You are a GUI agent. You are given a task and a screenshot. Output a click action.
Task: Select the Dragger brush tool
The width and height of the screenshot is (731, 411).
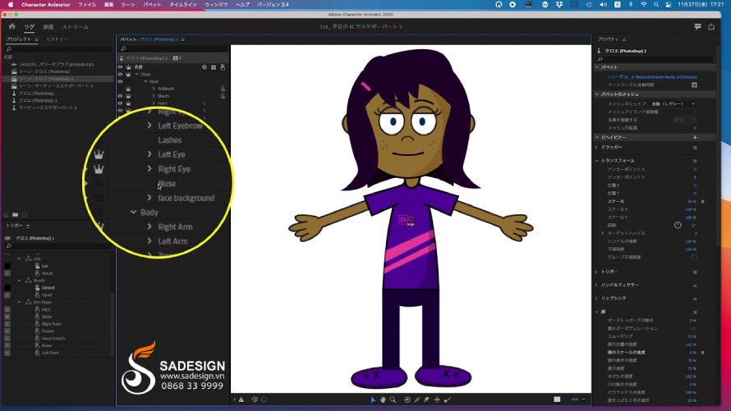[448, 400]
